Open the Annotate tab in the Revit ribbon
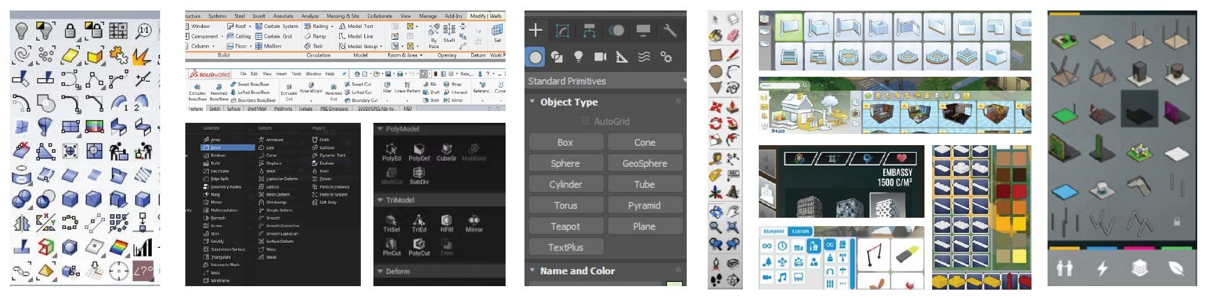The height and width of the screenshot is (298, 1207). [x=283, y=16]
